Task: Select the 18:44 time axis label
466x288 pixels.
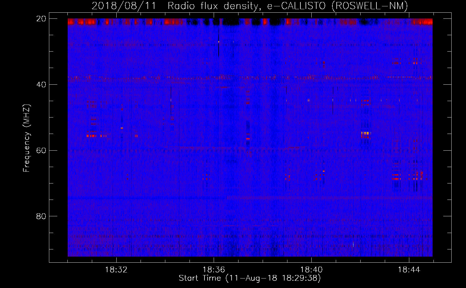Action: 409,270
